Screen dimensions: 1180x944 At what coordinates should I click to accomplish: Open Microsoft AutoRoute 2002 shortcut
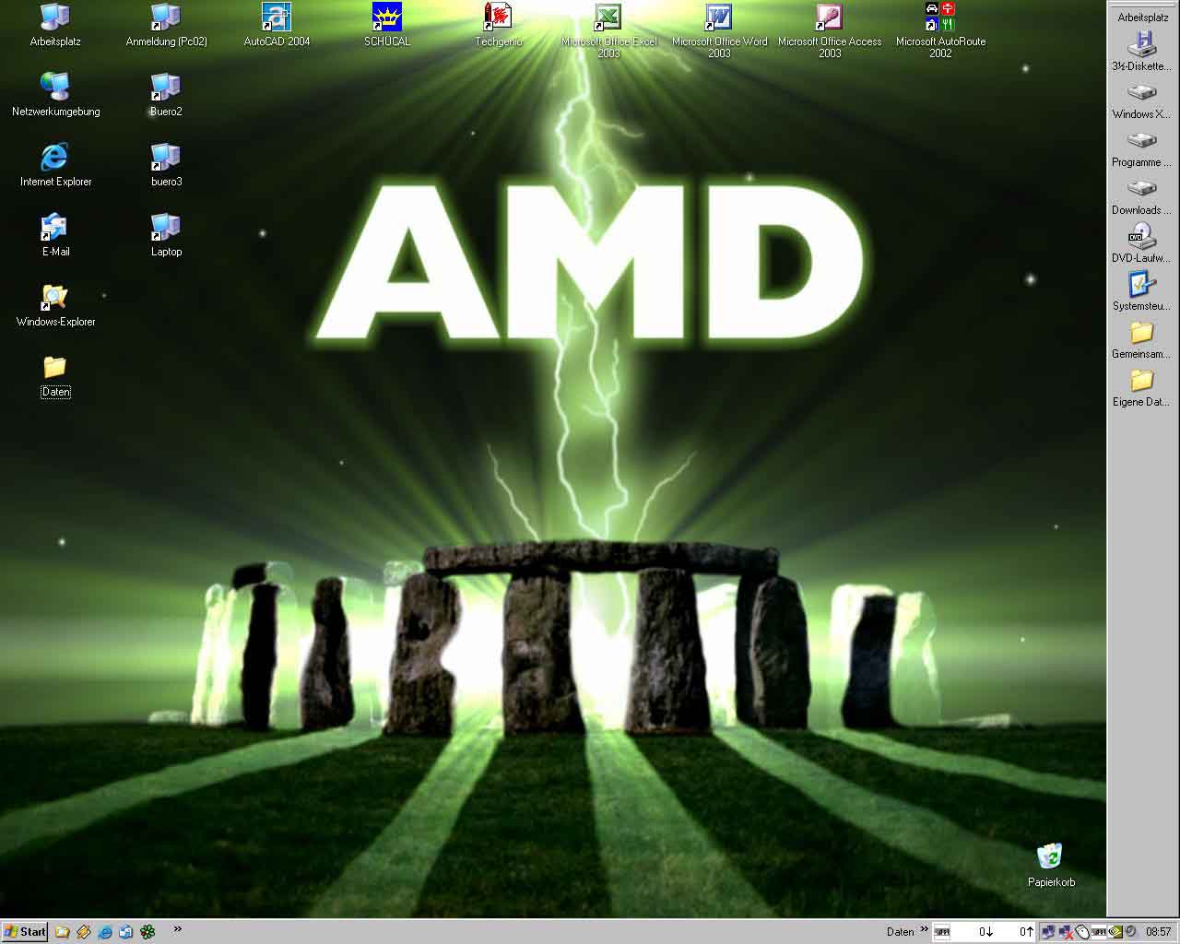940,30
